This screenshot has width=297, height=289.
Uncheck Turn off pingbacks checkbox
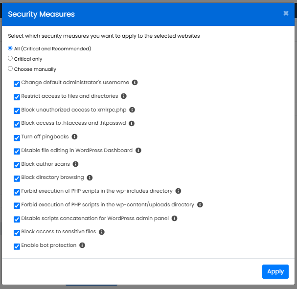click(x=17, y=138)
